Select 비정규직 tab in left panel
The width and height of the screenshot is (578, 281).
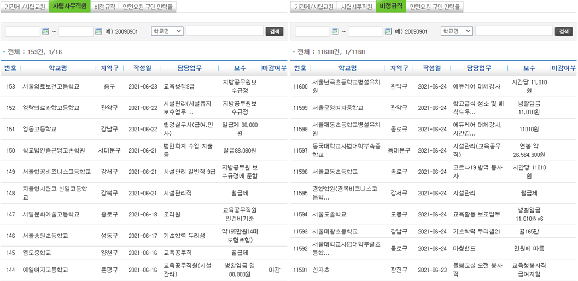(x=104, y=7)
